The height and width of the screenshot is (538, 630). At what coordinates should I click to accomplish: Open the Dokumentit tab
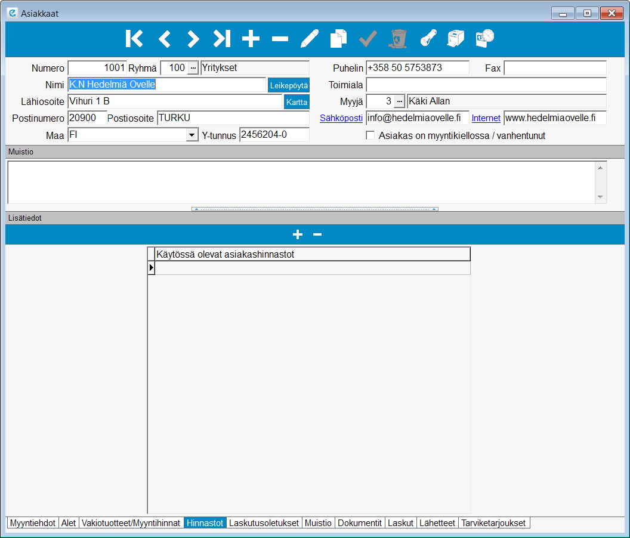coord(360,523)
